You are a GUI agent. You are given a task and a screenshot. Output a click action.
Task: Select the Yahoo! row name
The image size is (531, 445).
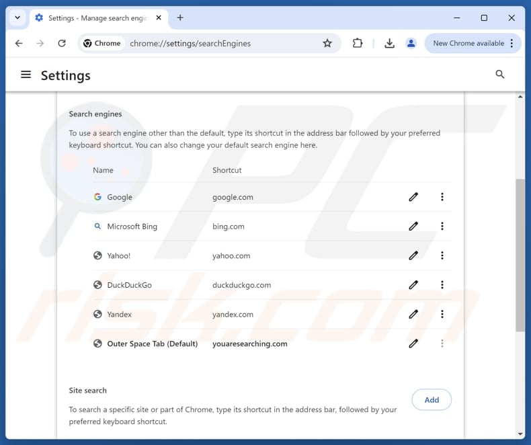tap(118, 255)
